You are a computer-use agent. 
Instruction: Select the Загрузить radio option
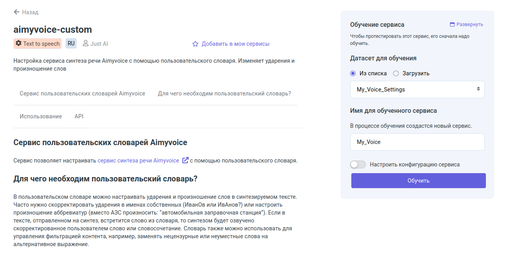coord(396,73)
